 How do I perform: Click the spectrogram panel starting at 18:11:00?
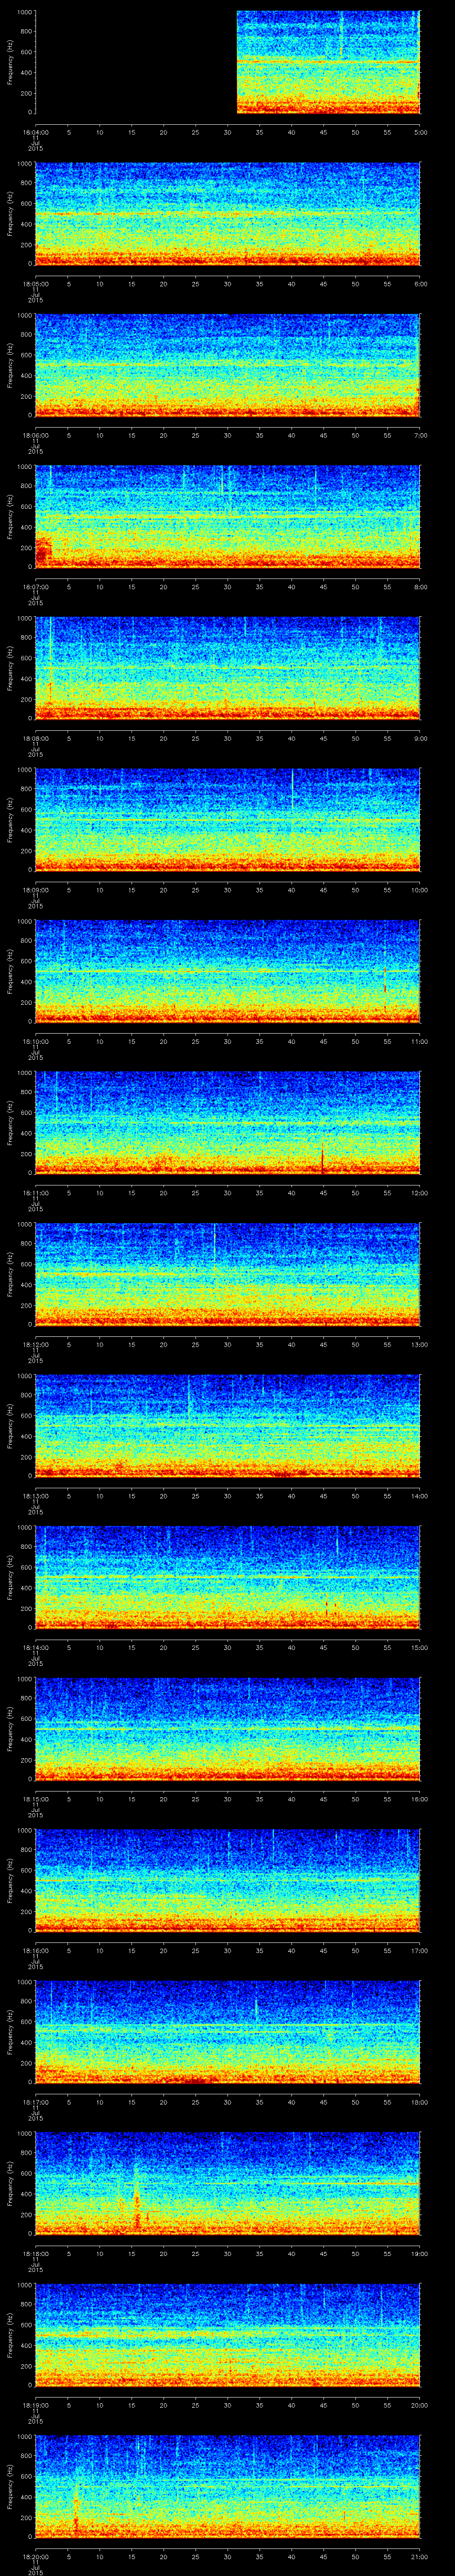click(228, 1123)
